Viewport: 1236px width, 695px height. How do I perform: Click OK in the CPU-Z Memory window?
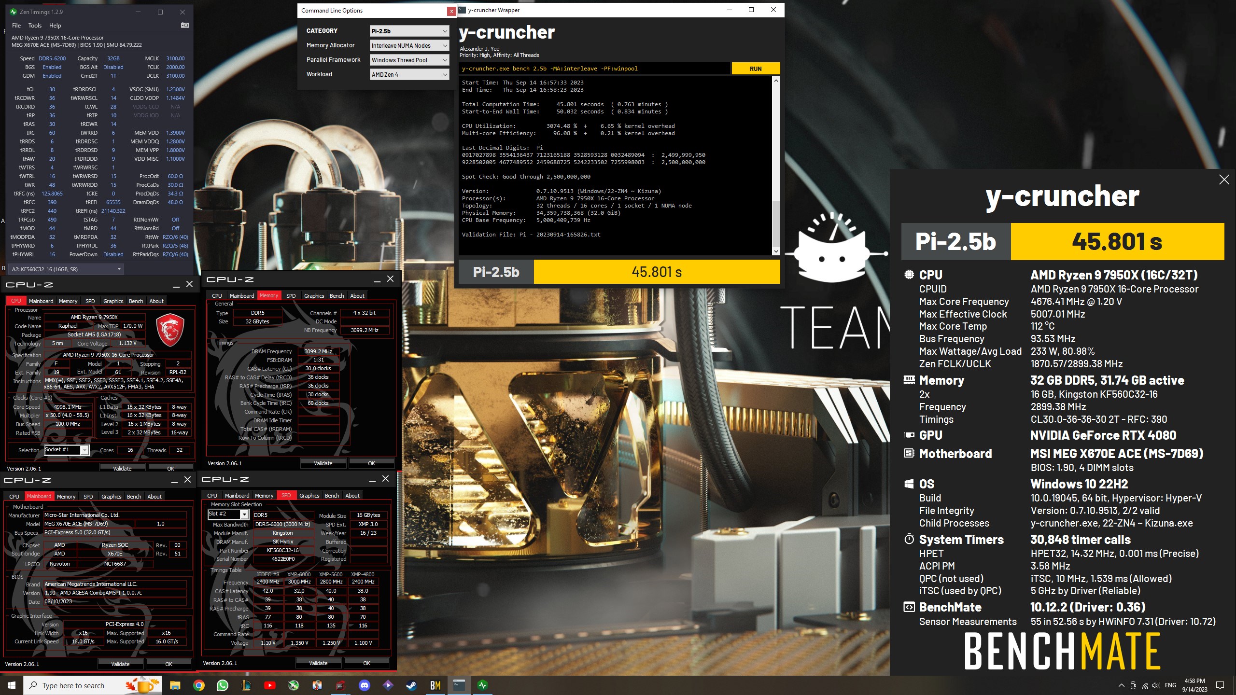coord(371,463)
